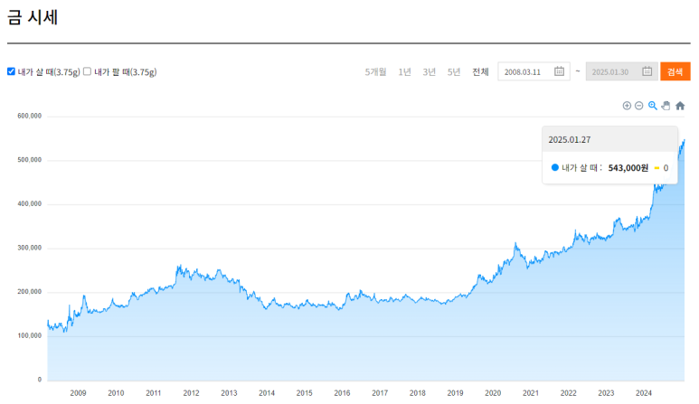The height and width of the screenshot is (404, 699).
Task: Select the 5년 period tab
Action: 453,71
